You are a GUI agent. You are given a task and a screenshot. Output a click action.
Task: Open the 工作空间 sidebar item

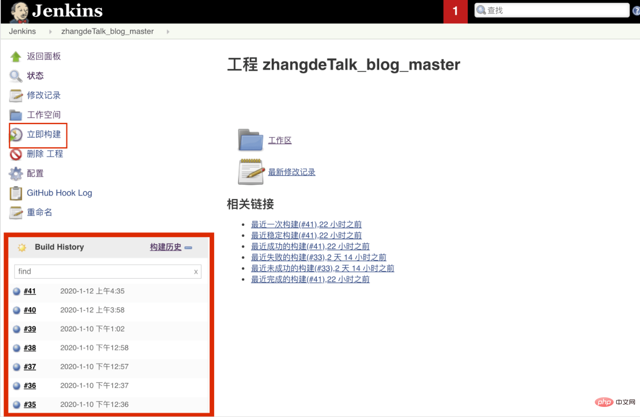point(44,115)
